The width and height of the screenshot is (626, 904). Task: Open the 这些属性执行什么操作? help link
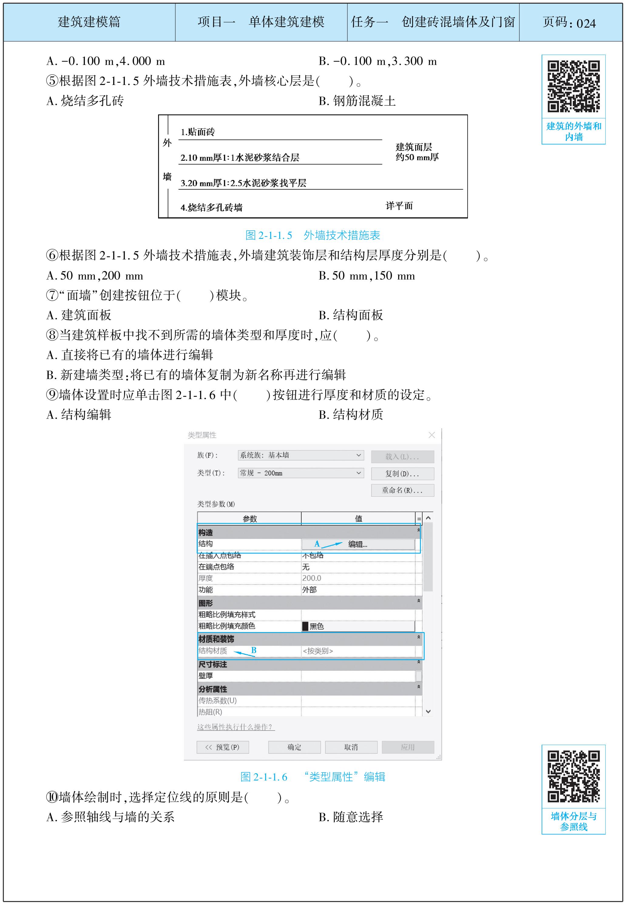236,727
